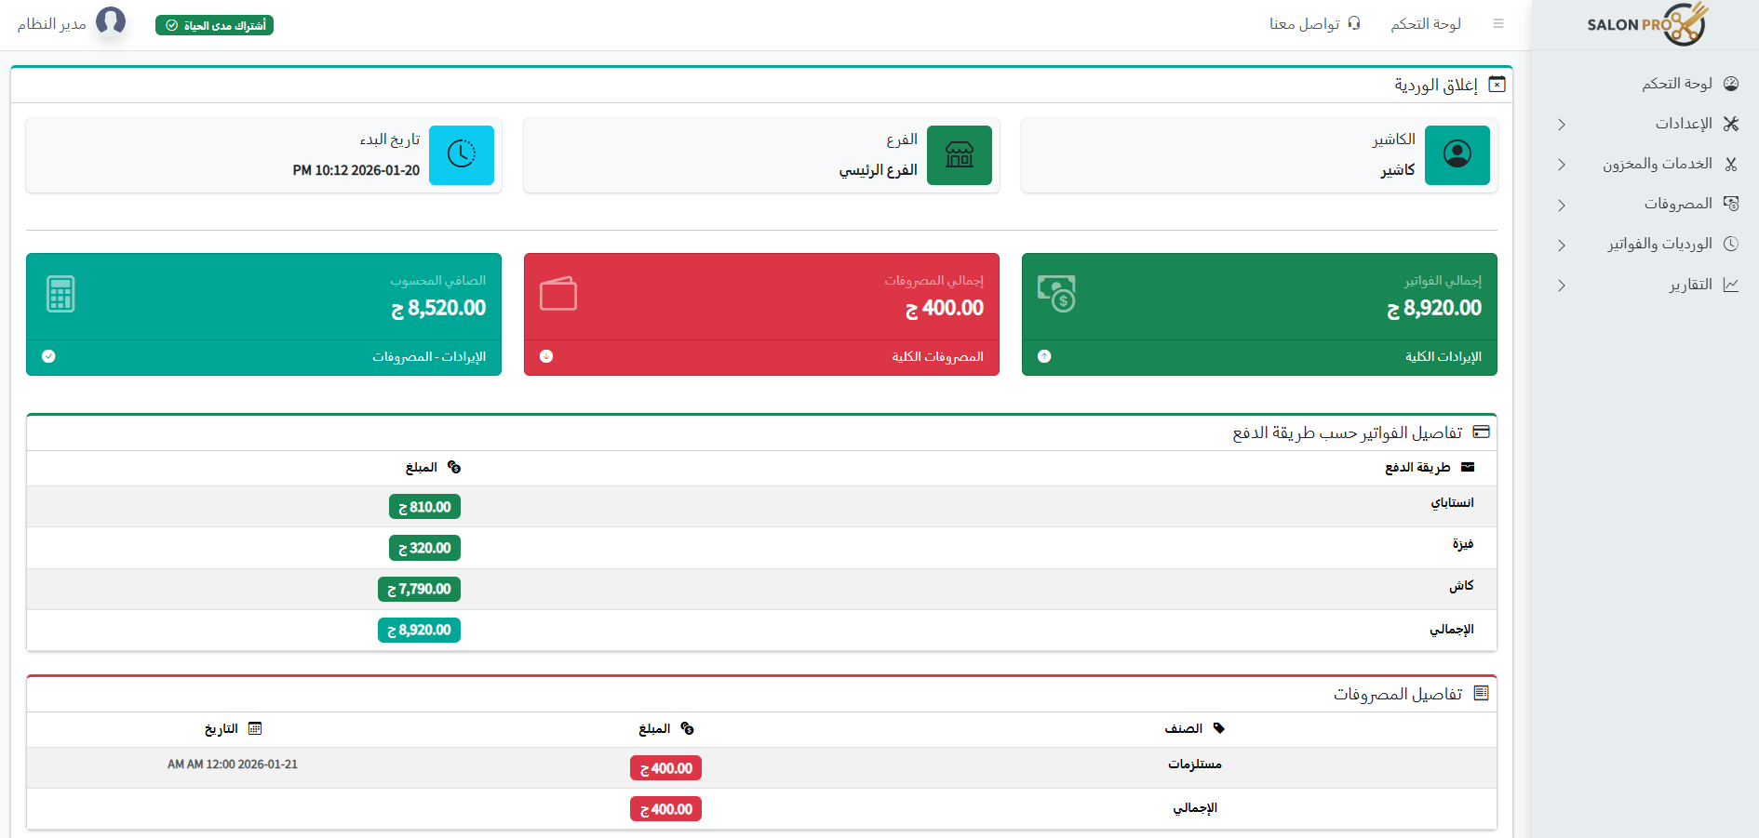Select the cashier person icon in الكاشير card
Screen dimensions: 1759x838
click(x=1457, y=155)
